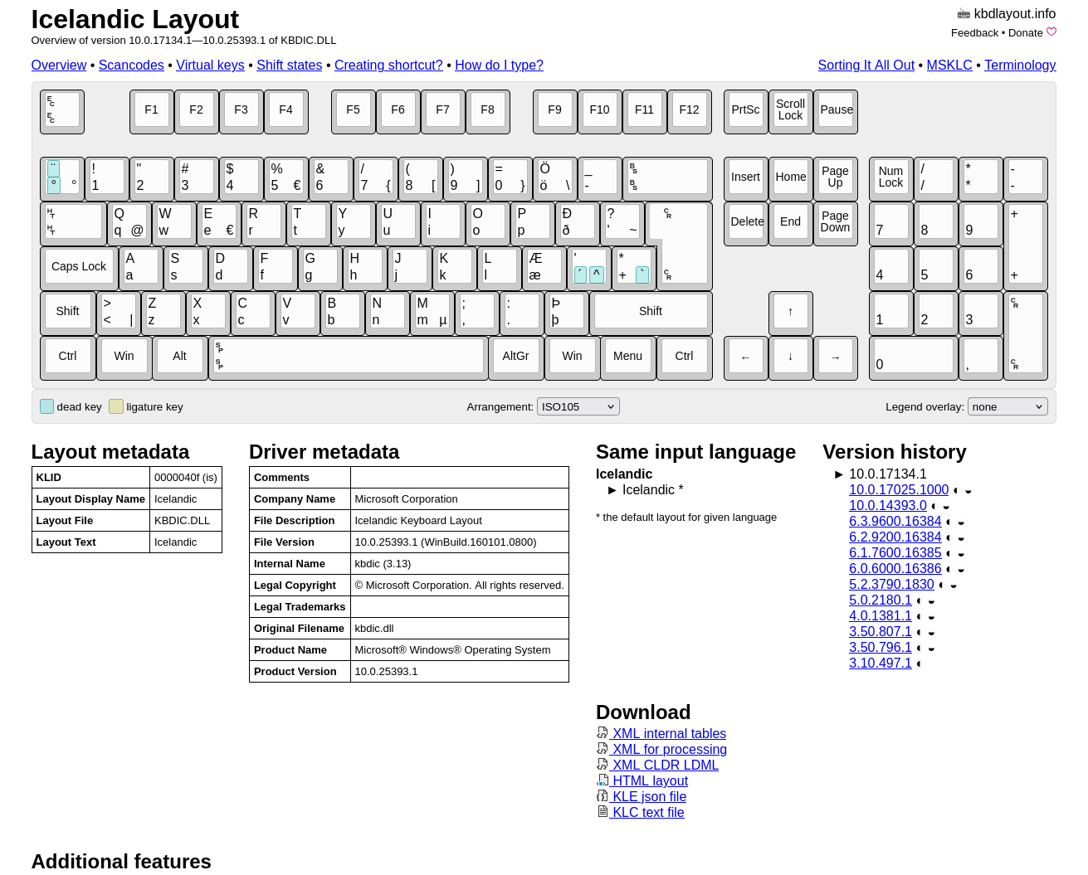Screen dimensions: 1088x875
Task: Click bottom-half circle icon beside 6.2.9200.16384
Action: (961, 538)
